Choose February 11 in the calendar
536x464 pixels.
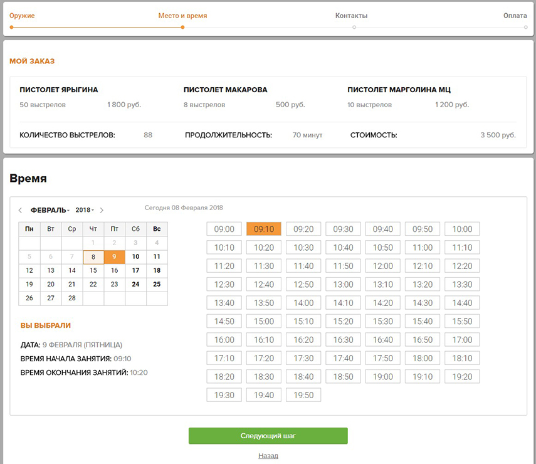(157, 257)
